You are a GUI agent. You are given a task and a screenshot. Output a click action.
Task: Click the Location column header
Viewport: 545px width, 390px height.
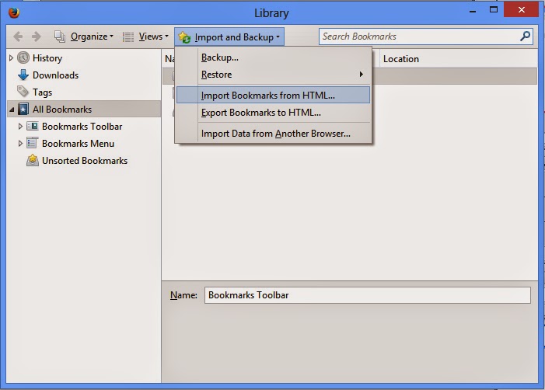click(x=459, y=59)
